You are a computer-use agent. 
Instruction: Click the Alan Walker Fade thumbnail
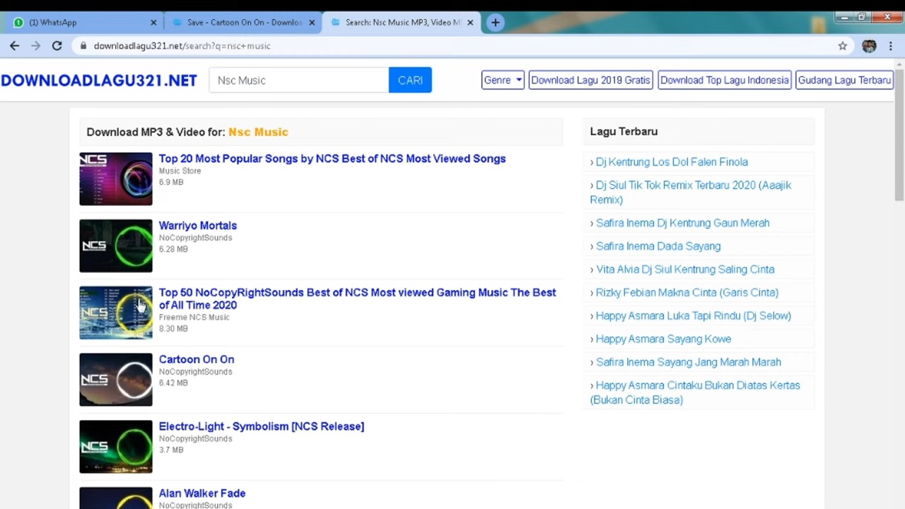[x=116, y=498]
